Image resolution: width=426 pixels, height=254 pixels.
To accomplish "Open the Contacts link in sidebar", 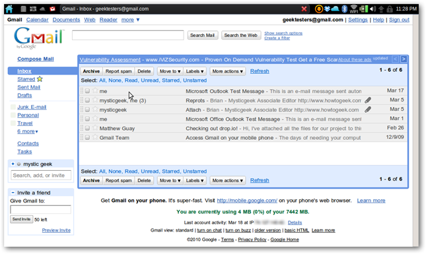I will (28, 143).
